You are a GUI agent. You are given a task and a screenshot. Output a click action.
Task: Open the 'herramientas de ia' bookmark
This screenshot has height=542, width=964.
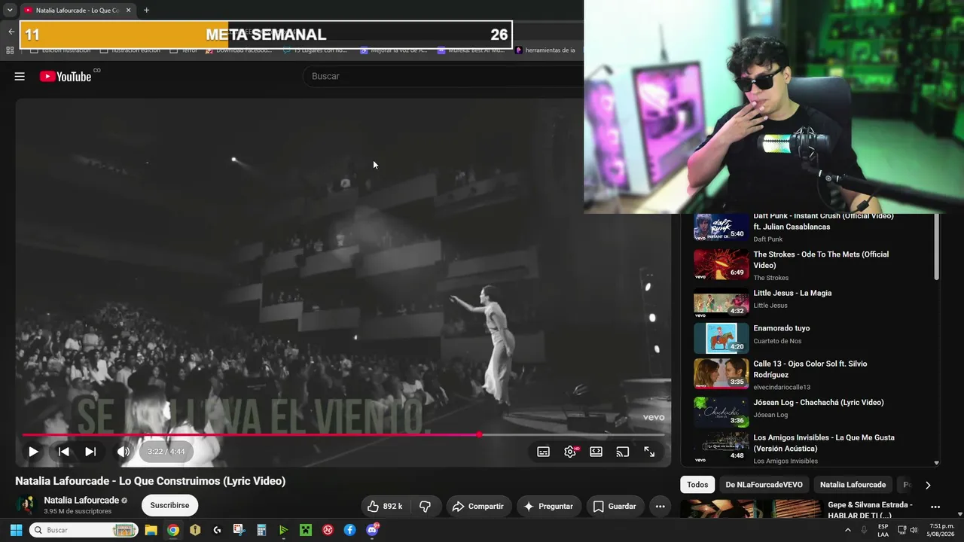[x=545, y=50]
